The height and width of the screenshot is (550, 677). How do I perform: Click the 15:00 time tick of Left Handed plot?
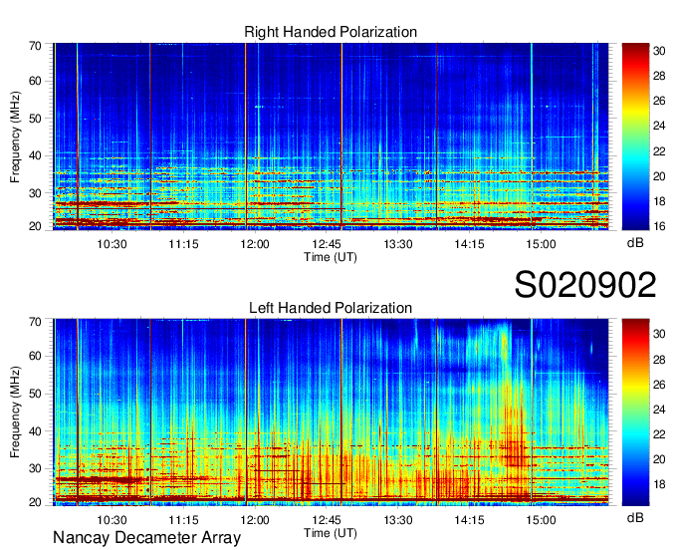click(541, 520)
